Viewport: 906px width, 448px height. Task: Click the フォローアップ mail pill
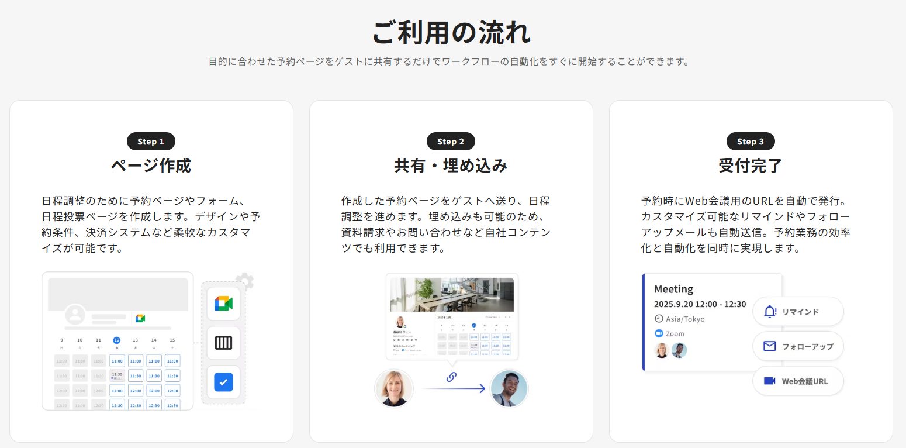(x=798, y=346)
